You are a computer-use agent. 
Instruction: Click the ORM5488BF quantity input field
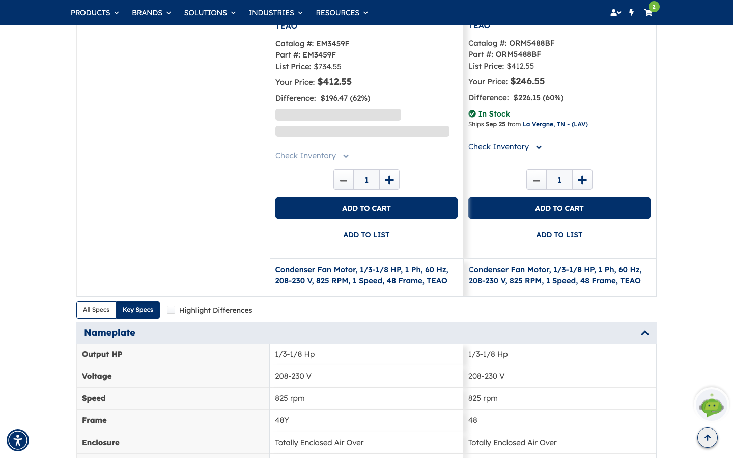[559, 180]
